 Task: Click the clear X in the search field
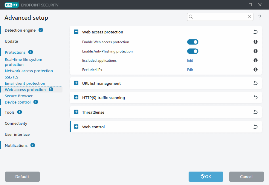coord(249,17)
